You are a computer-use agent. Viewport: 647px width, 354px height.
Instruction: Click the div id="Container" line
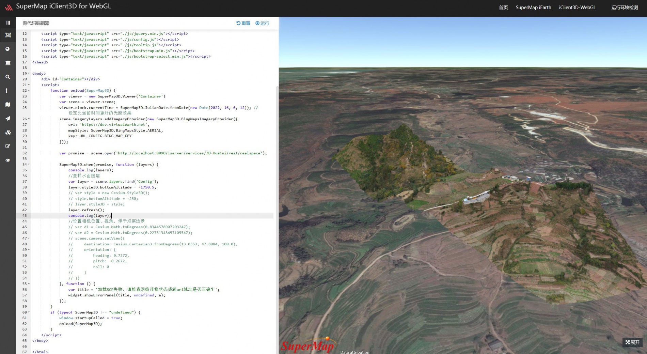[x=70, y=79]
